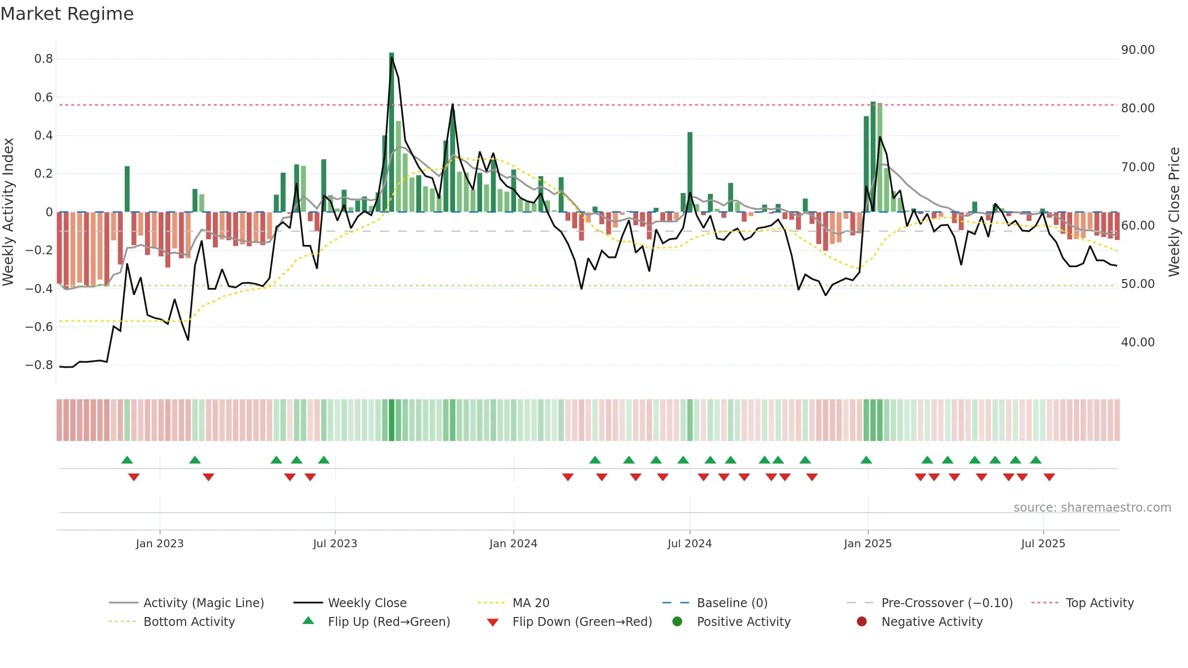This screenshot has width=1188, height=668.
Task: Click the 40.00 price axis tick label
Action: (x=1138, y=342)
